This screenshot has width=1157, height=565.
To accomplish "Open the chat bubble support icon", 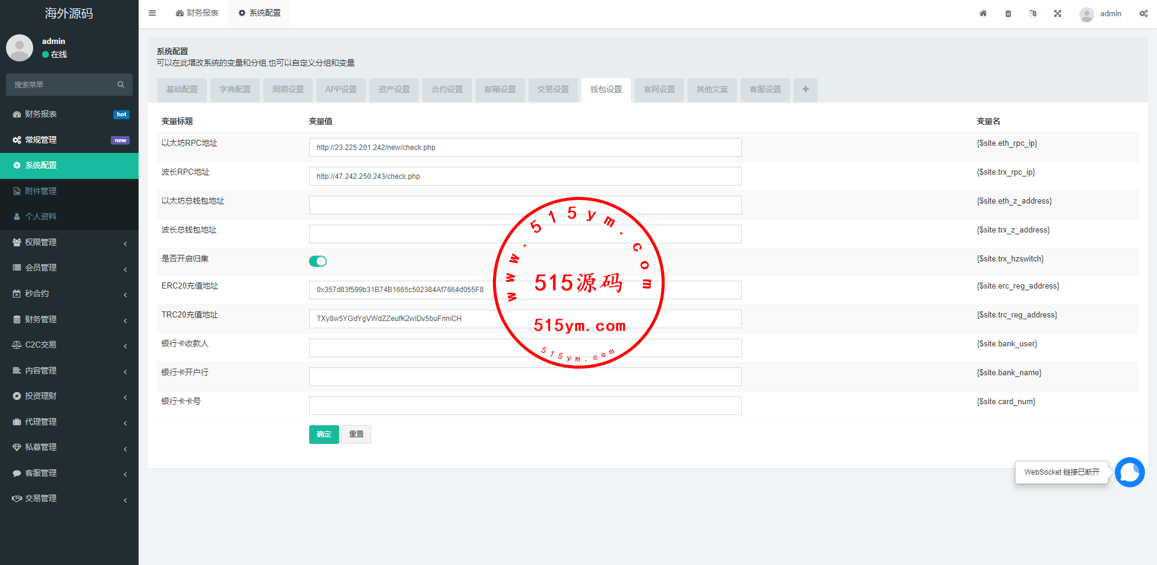I will [x=1129, y=472].
